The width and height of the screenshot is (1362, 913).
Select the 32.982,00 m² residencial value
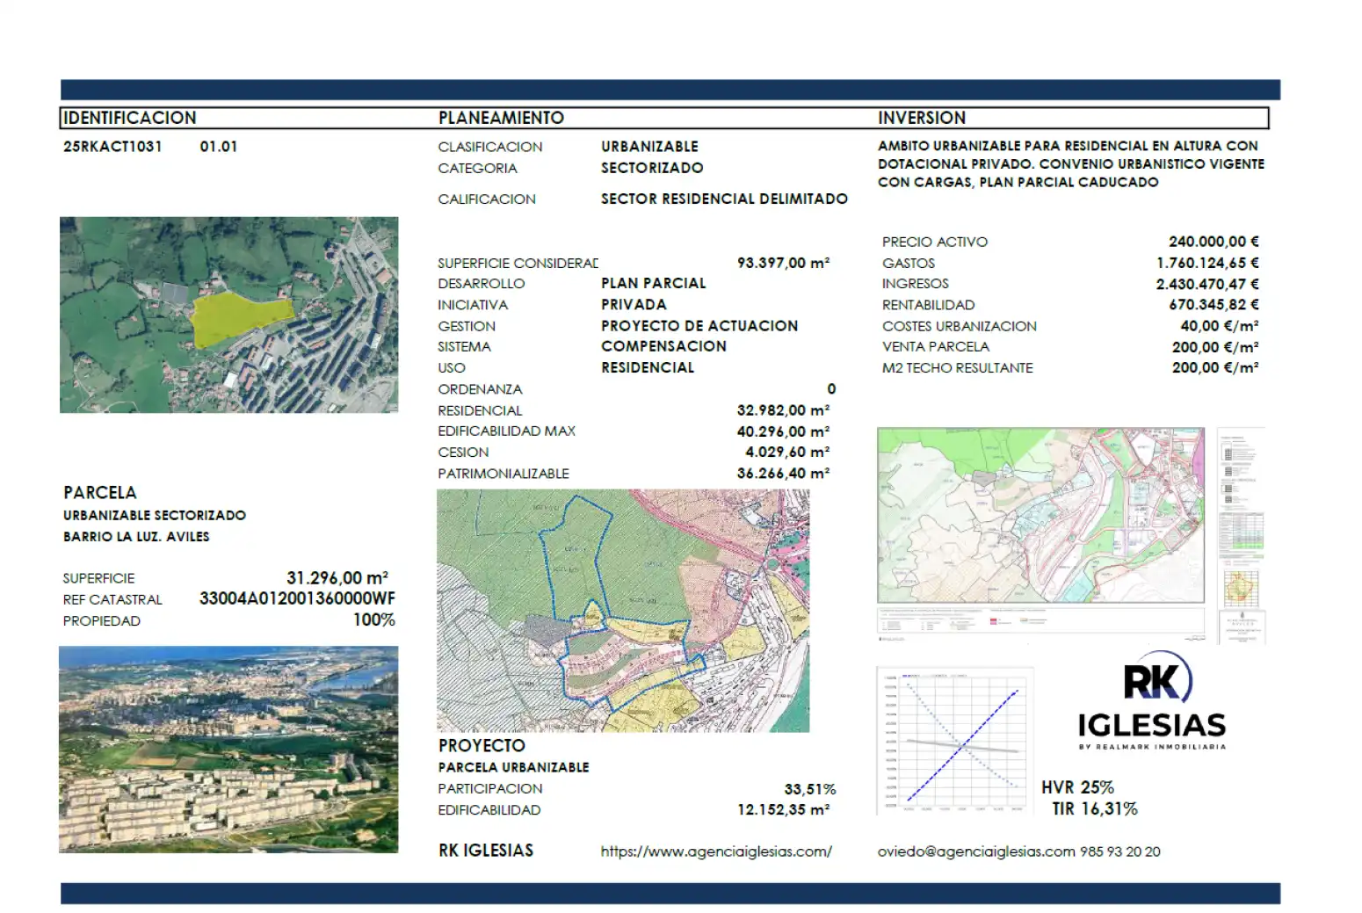783,410
